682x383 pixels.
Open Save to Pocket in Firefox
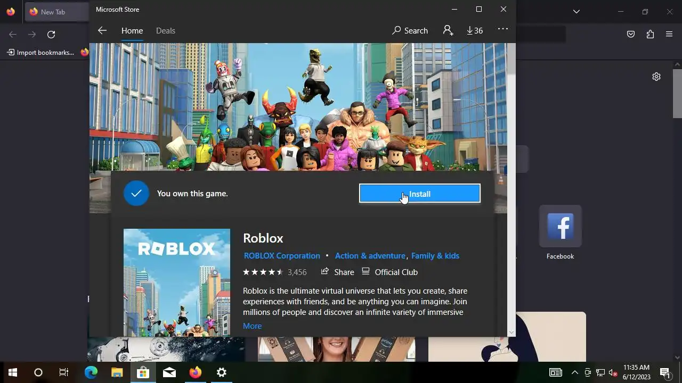631,35
